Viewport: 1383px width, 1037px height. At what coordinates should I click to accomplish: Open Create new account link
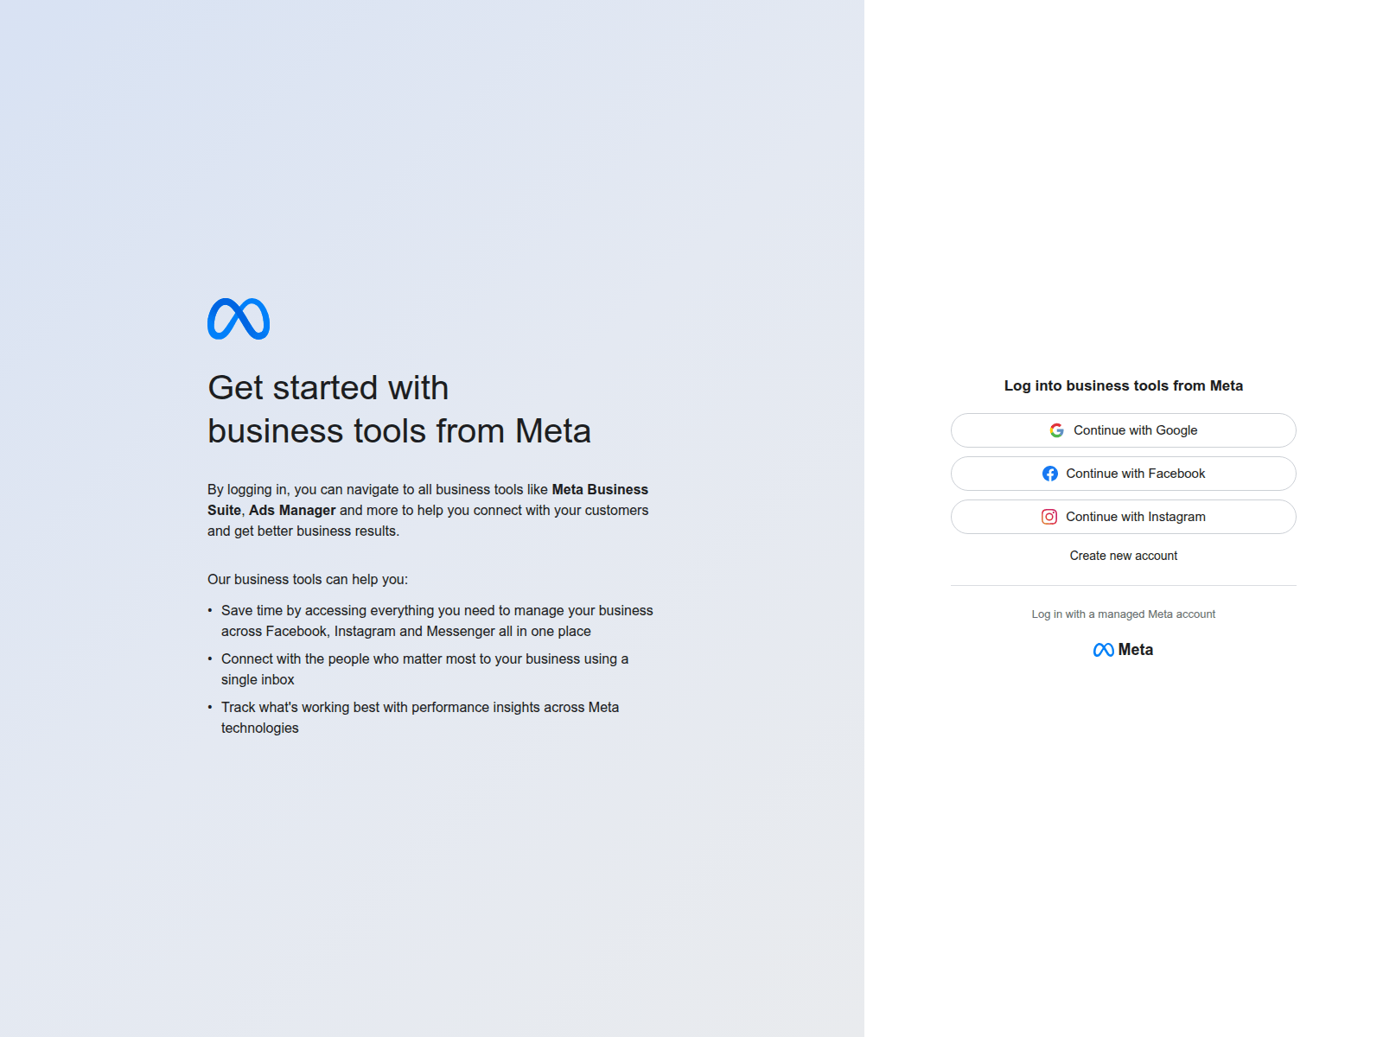tap(1124, 556)
